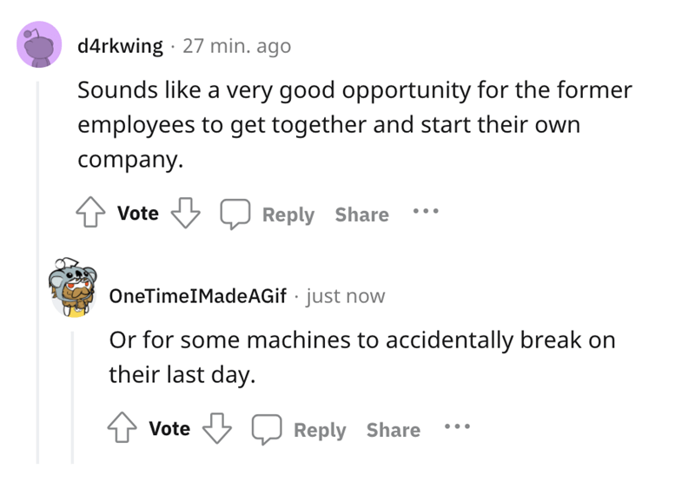Image resolution: width=695 pixels, height=482 pixels.
Task: Click OneTimeIMadeAGif's koala avatar
Action: (x=73, y=287)
